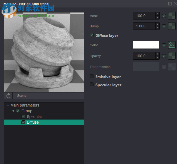Image resolution: width=177 pixels, height=164 pixels.
Task: Open the Bump texture map slot
Action: [172, 26]
